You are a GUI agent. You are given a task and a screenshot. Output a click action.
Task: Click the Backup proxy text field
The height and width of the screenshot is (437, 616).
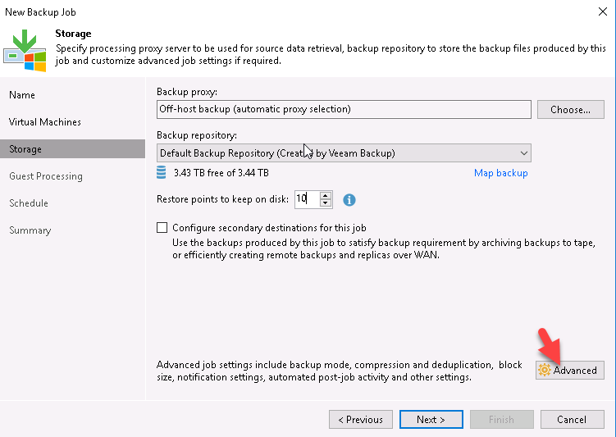(x=344, y=109)
